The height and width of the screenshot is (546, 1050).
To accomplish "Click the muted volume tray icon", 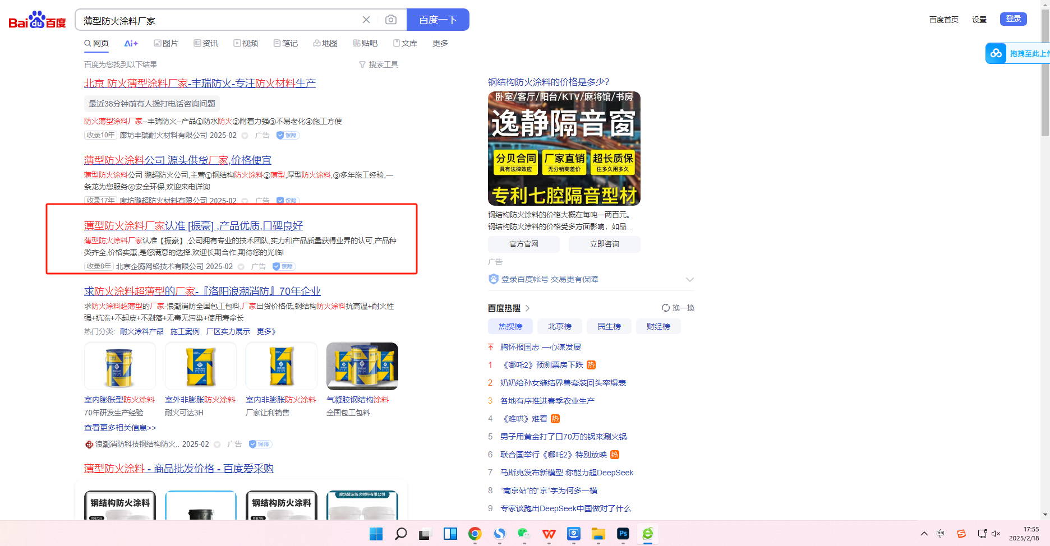I will (x=996, y=534).
